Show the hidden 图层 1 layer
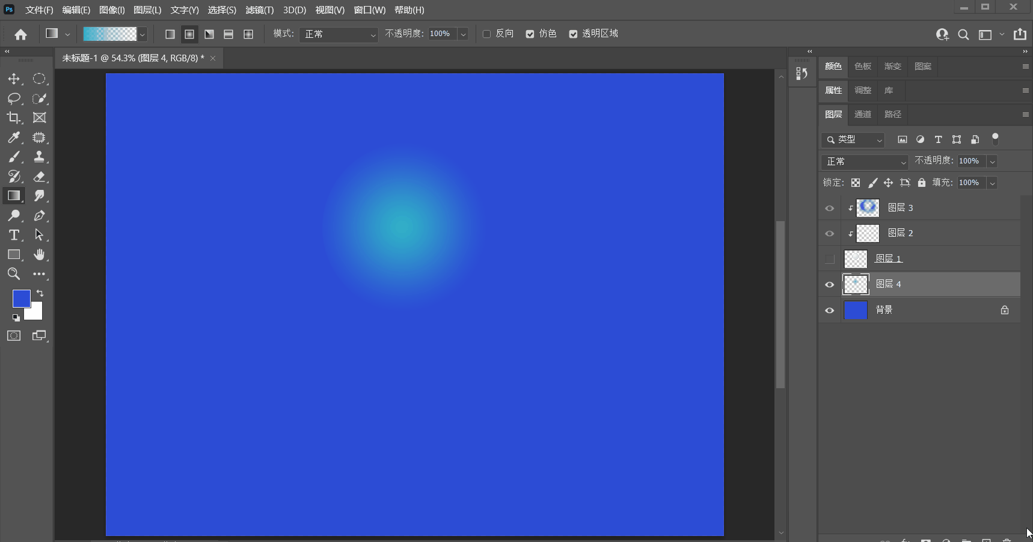The height and width of the screenshot is (542, 1033). coord(830,259)
